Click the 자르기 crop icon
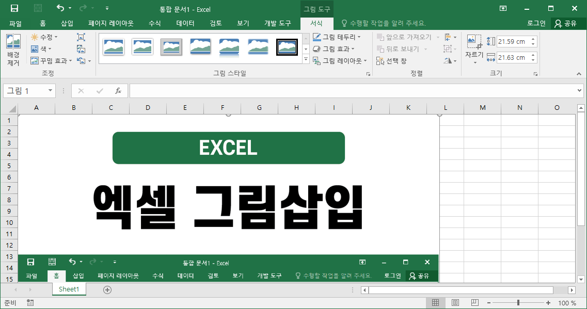The width and height of the screenshot is (587, 309). (x=474, y=41)
